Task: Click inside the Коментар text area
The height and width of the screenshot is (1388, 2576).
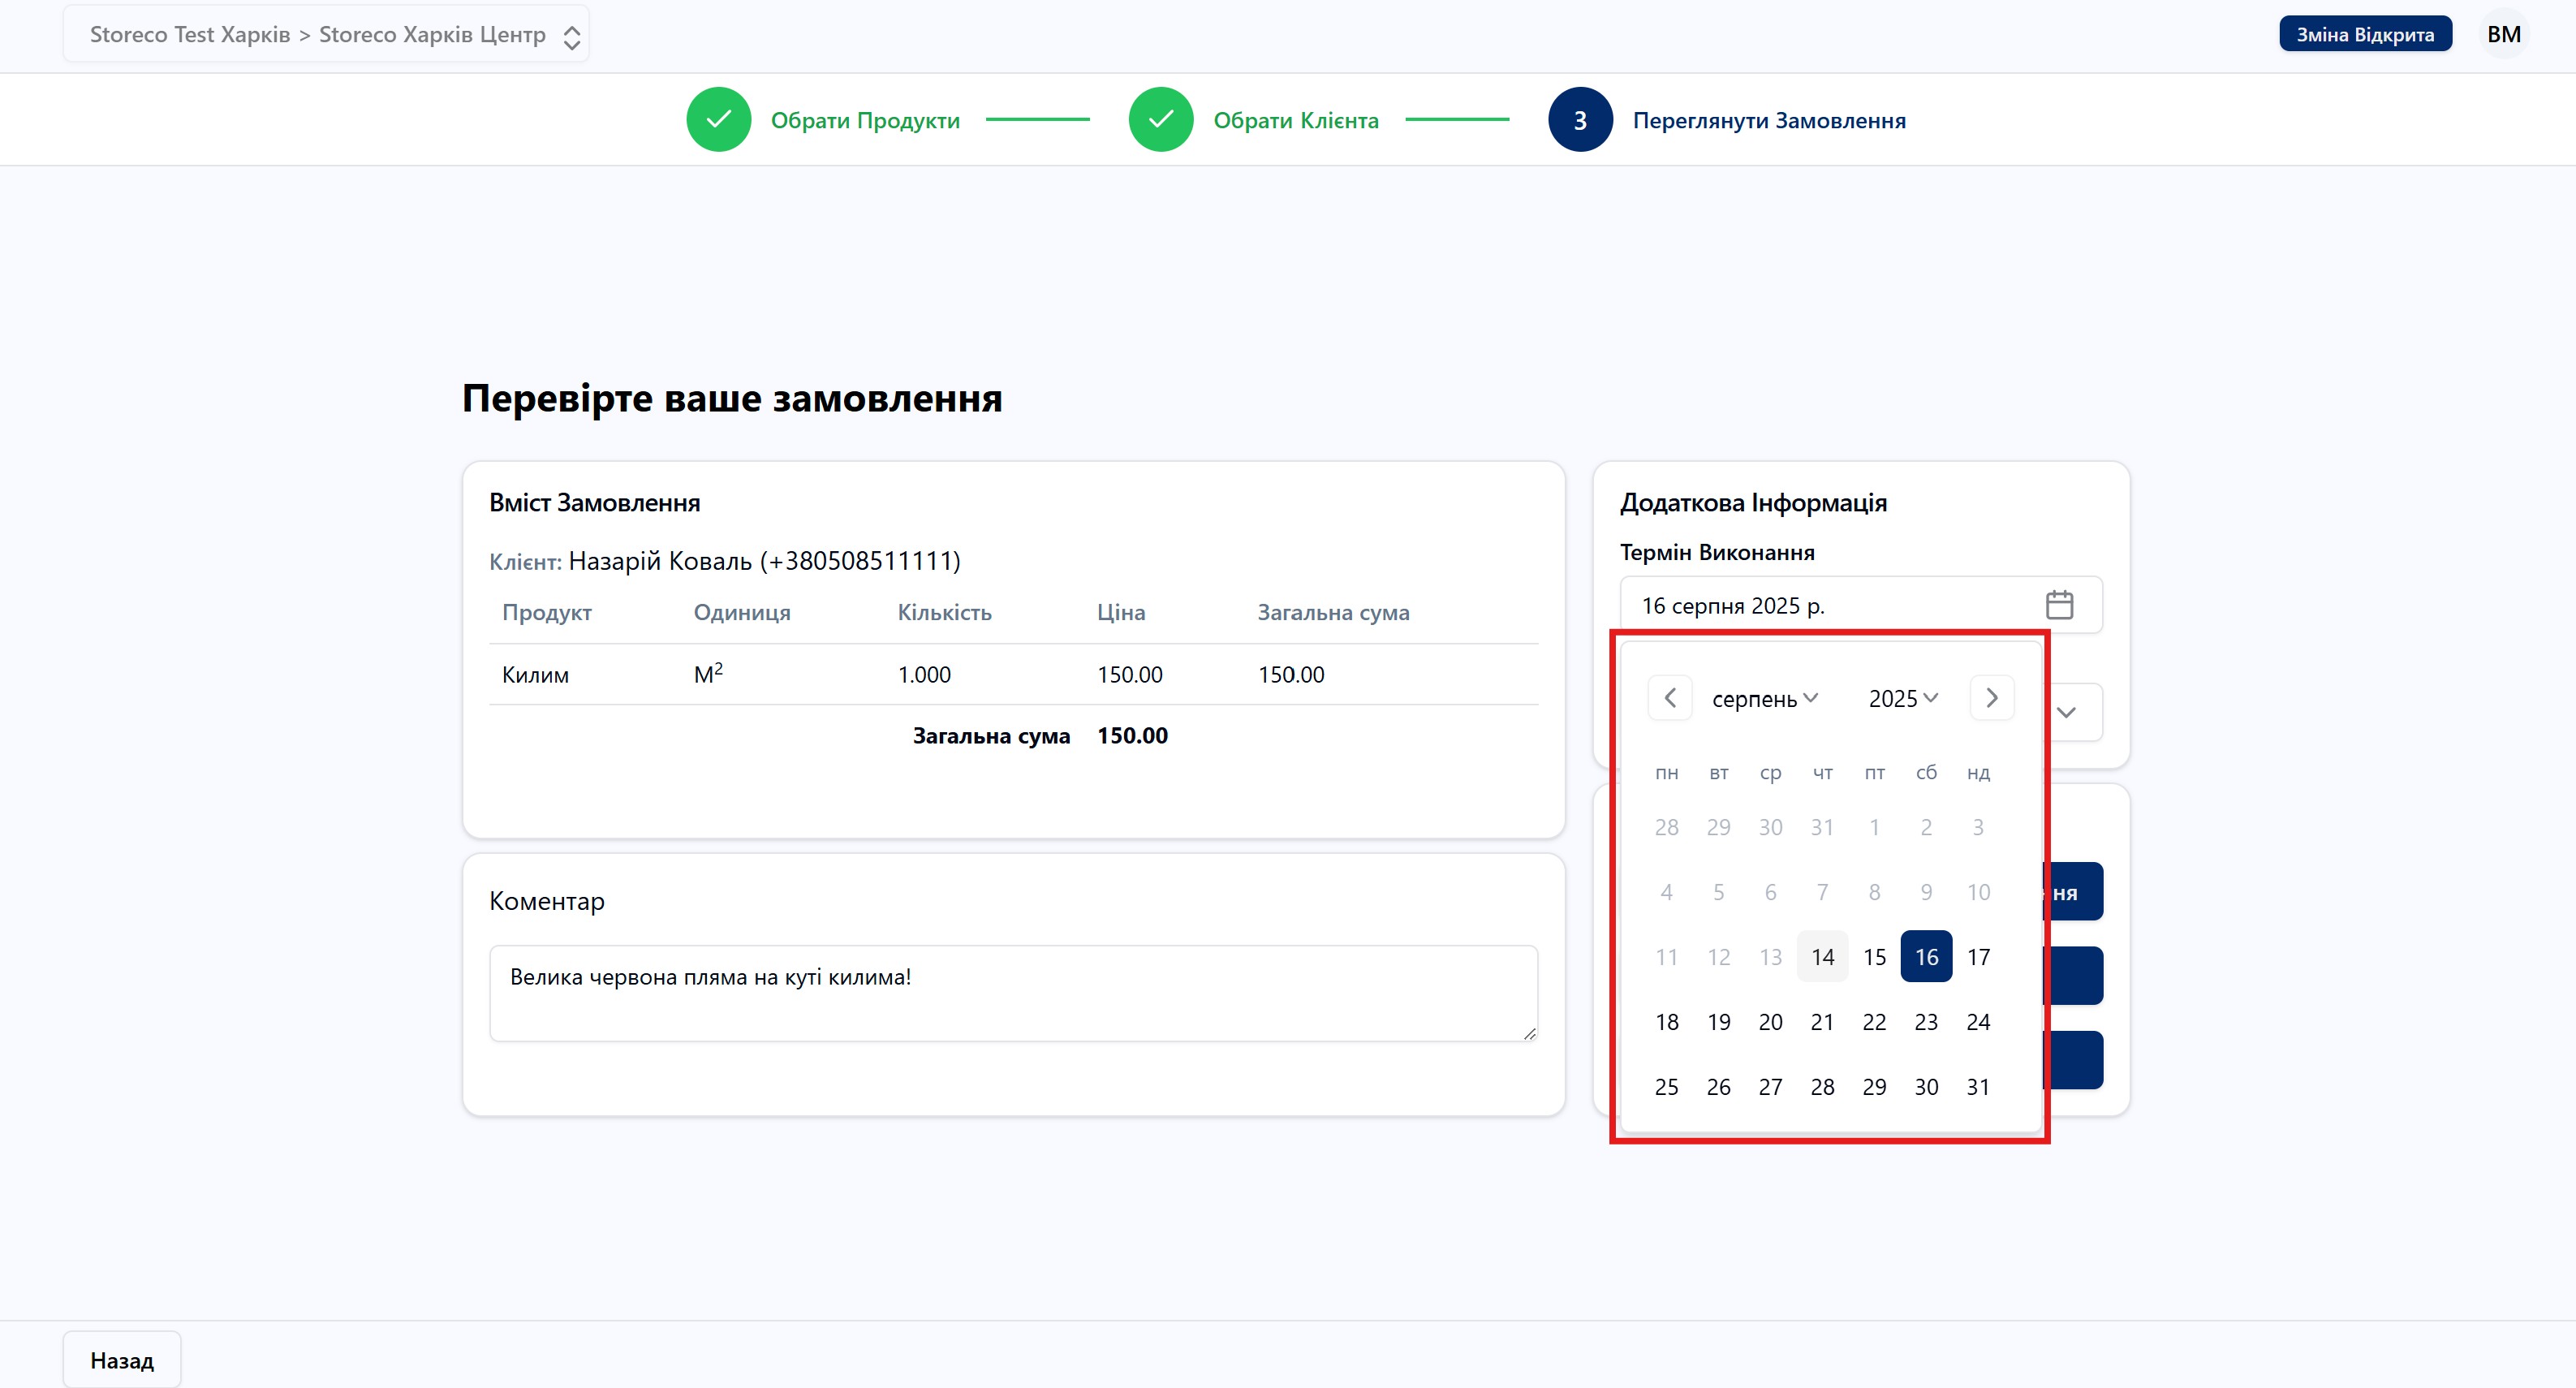Action: click(1012, 993)
